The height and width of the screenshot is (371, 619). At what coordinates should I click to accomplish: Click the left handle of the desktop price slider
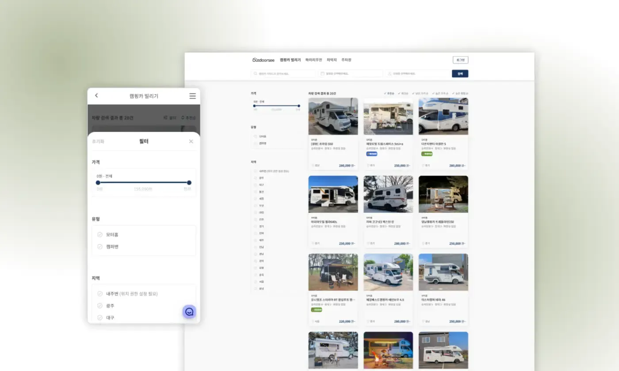(255, 106)
